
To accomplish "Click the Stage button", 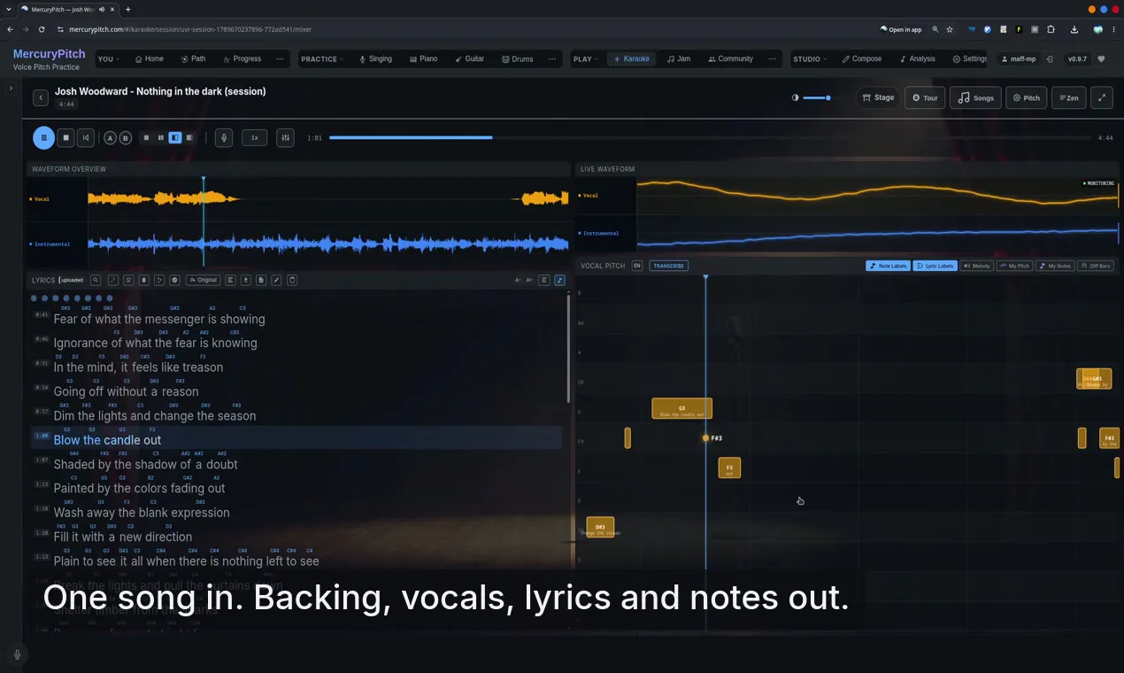I will click(x=879, y=97).
